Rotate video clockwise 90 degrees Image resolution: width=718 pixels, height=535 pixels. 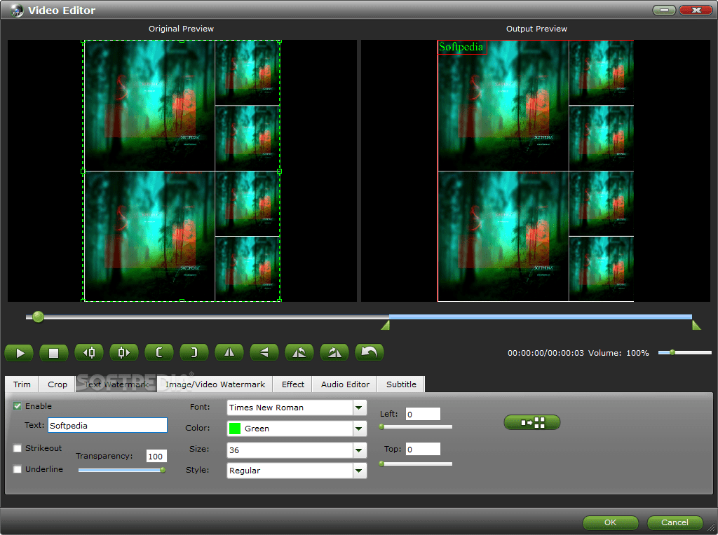pos(334,352)
